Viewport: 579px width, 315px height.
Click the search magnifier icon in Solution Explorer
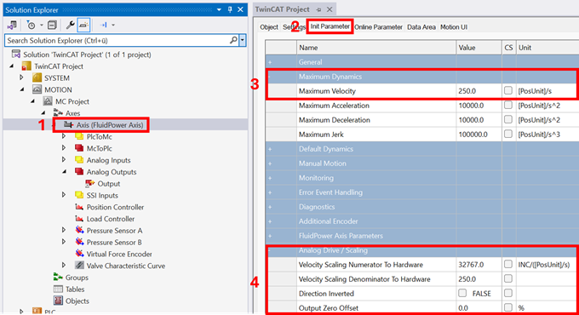point(233,40)
